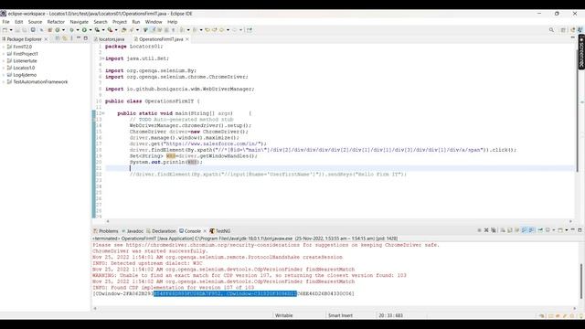Click the New file toolbar icon
Image resolution: width=585 pixels, height=329 pixels.
point(5,30)
